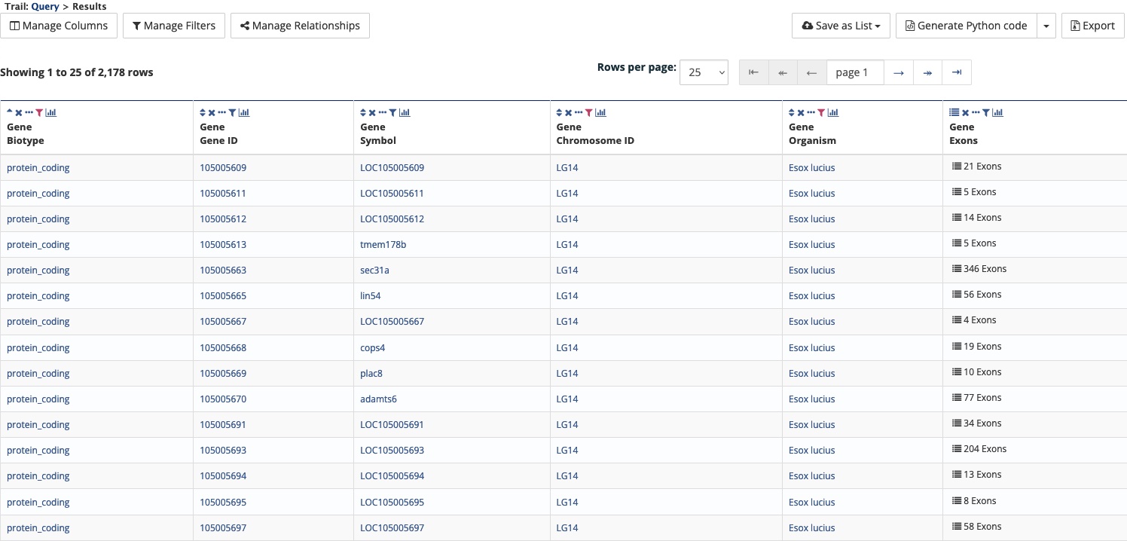Toggle column options dots for Gene Symbol

(x=383, y=113)
